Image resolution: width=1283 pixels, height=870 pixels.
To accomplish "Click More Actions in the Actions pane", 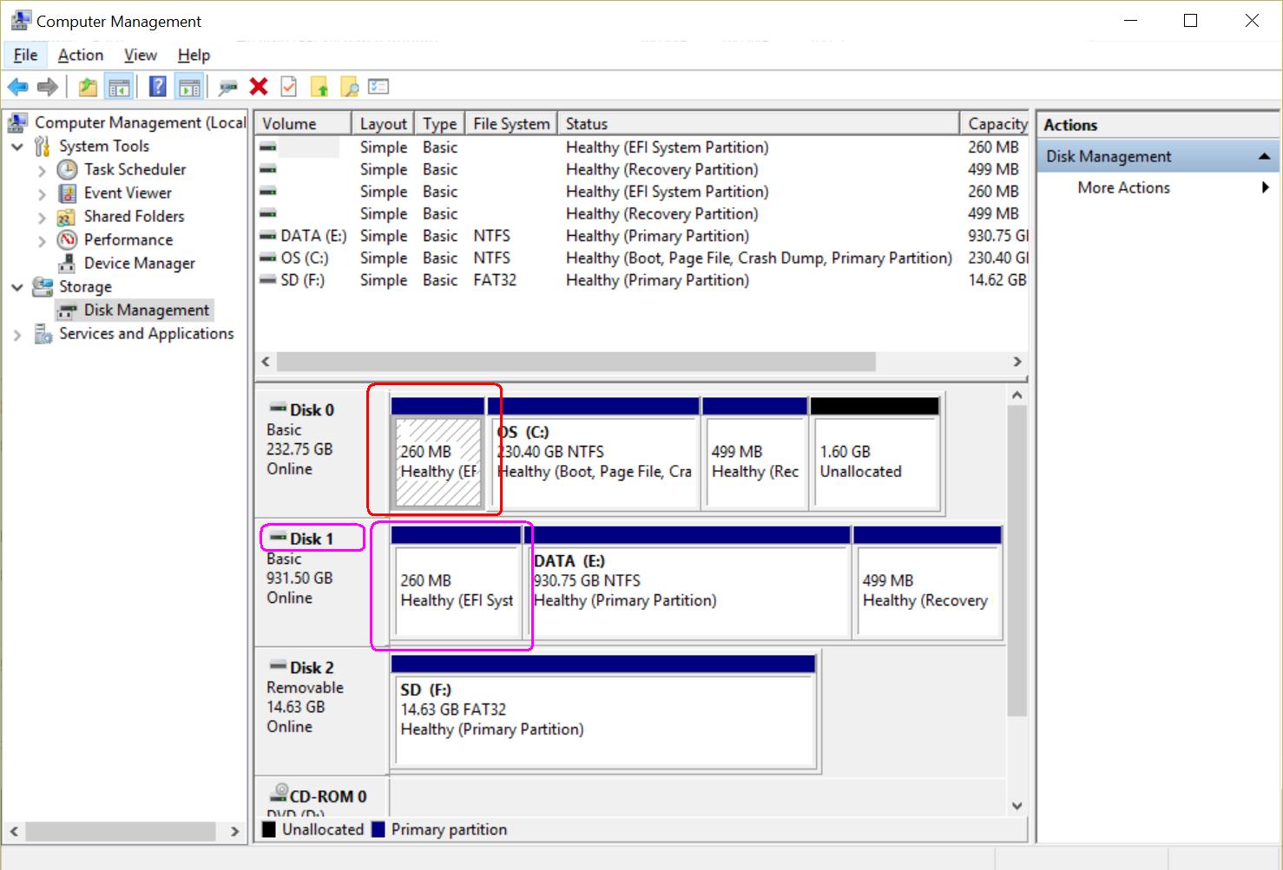I will point(1123,188).
